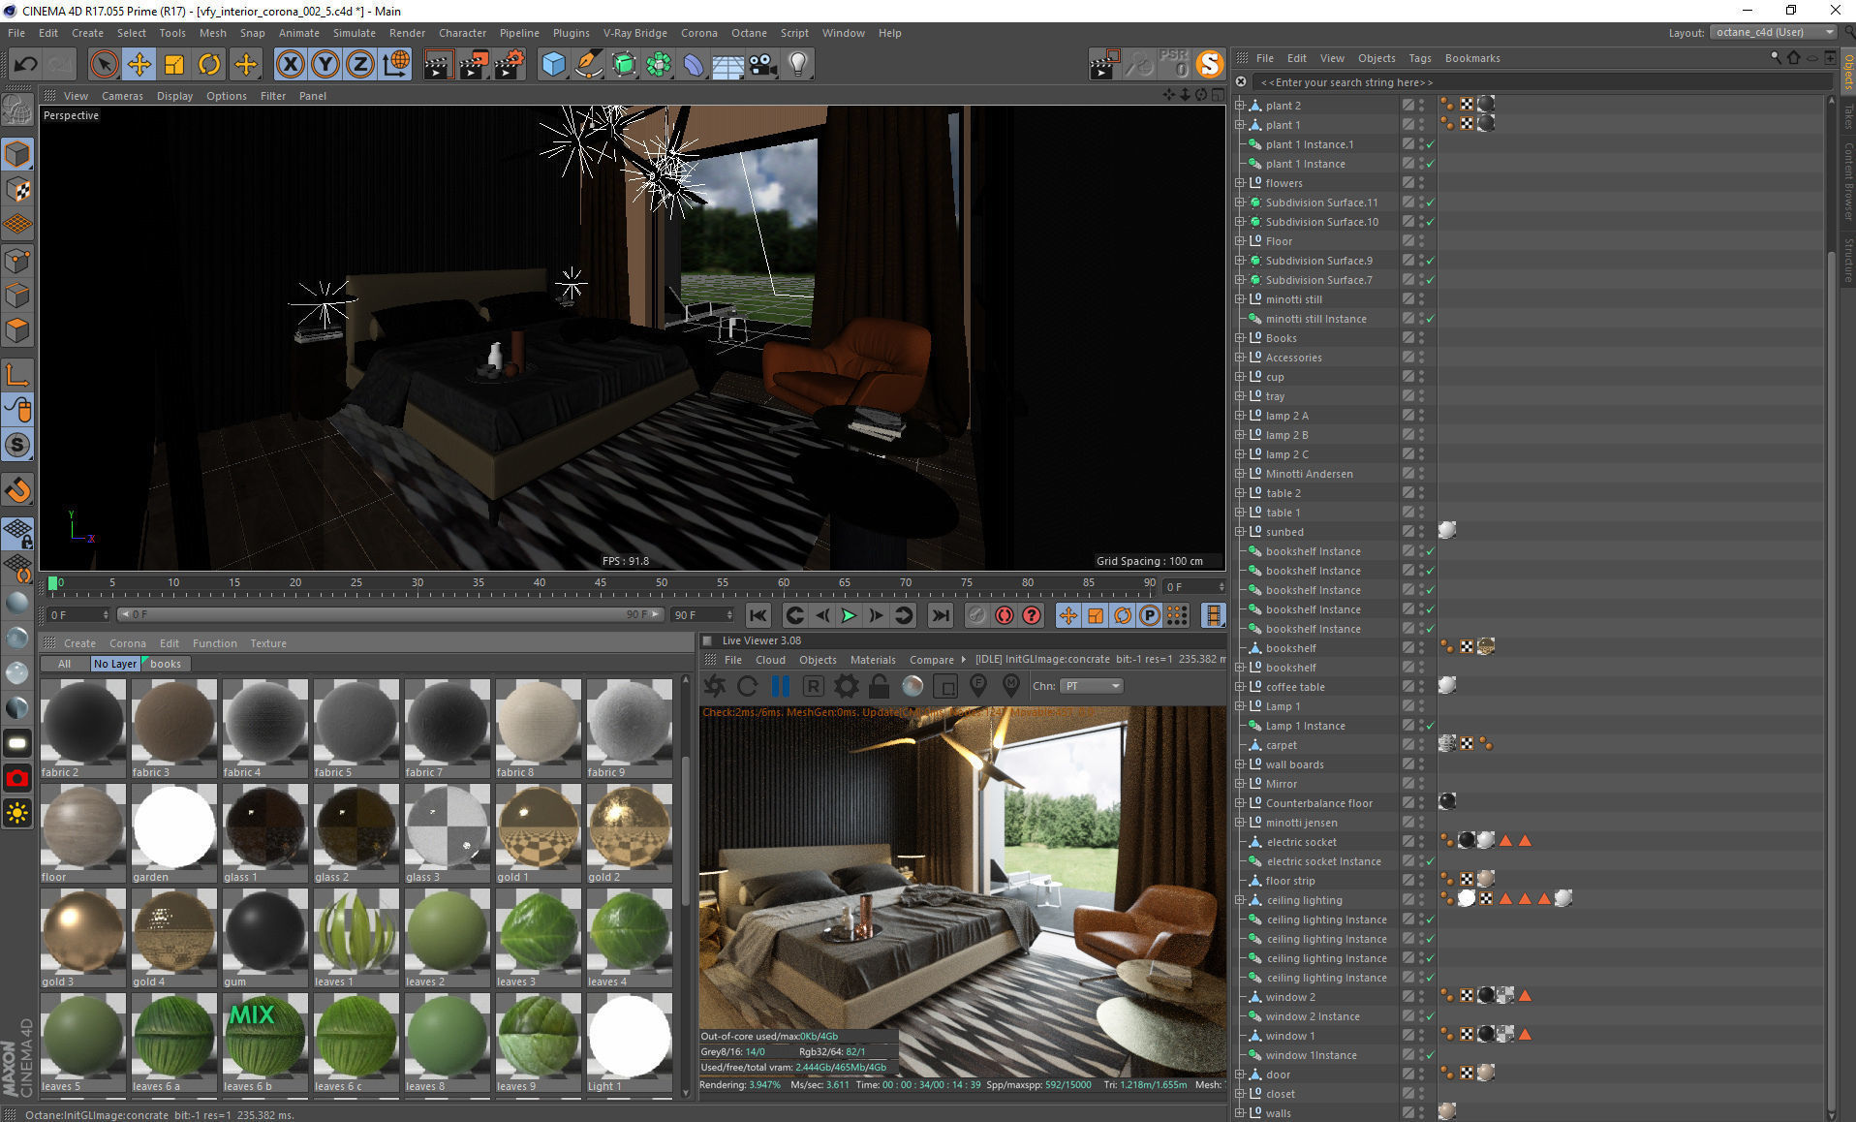Screen dimensions: 1856x1122
Task: Select the All materials filter
Action: (65, 664)
